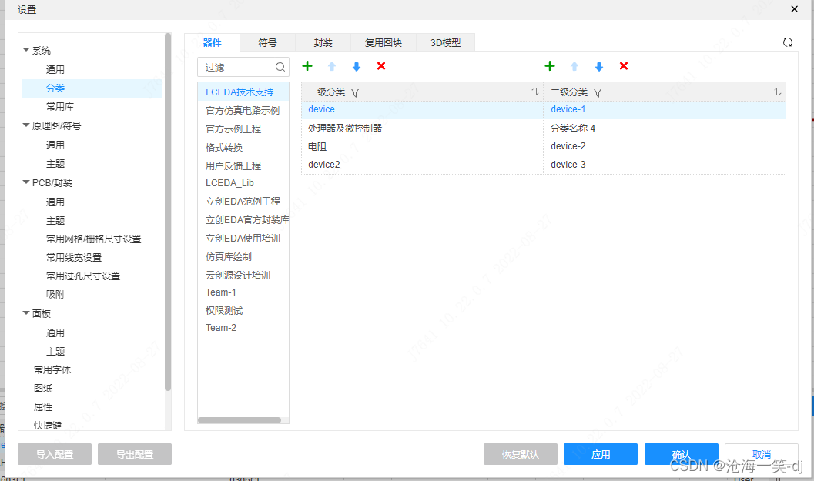
Task: Delete selected first-level category
Action: click(x=381, y=66)
